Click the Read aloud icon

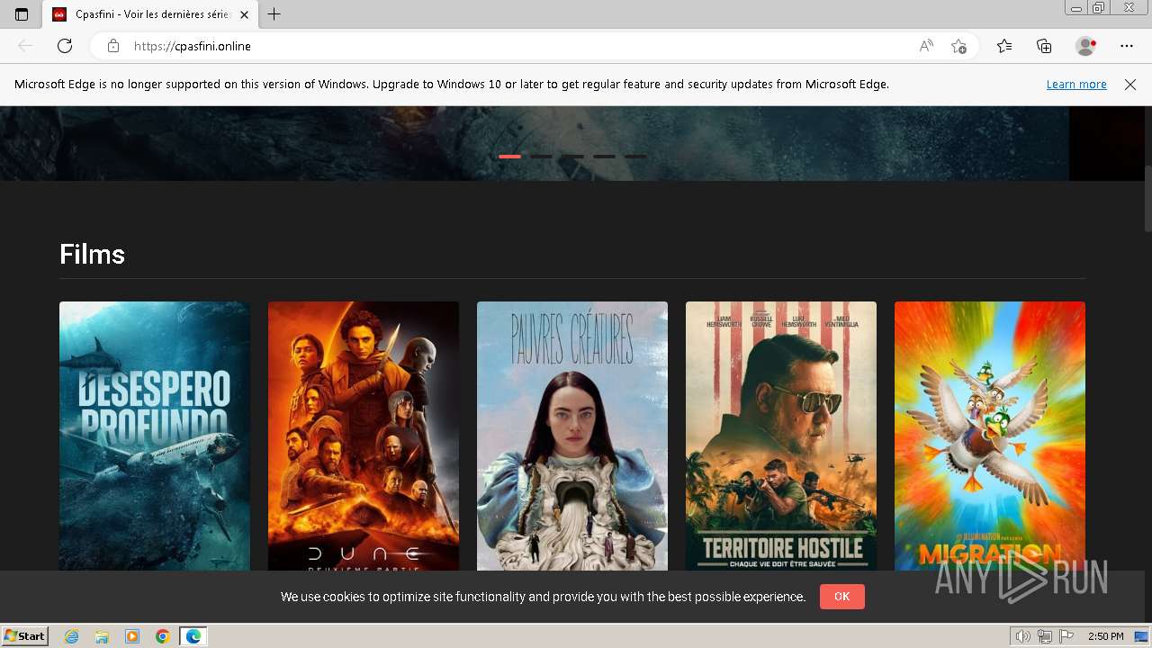click(x=926, y=46)
